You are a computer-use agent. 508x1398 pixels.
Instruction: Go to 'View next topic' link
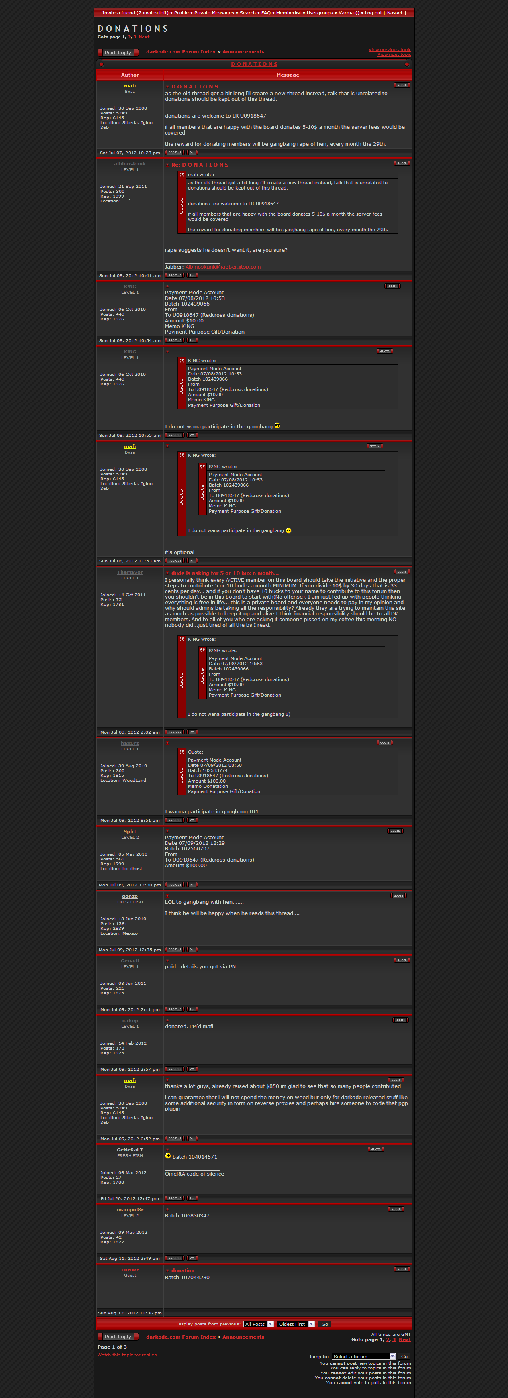394,55
